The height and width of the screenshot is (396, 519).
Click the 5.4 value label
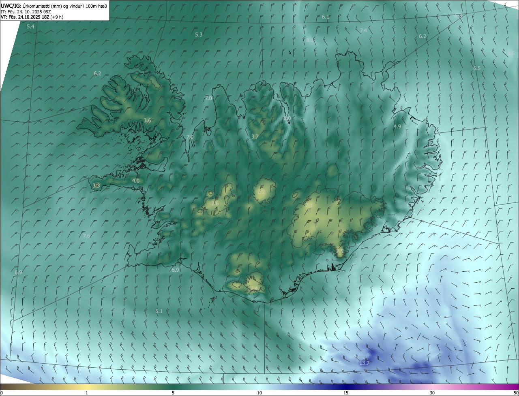click(x=30, y=26)
